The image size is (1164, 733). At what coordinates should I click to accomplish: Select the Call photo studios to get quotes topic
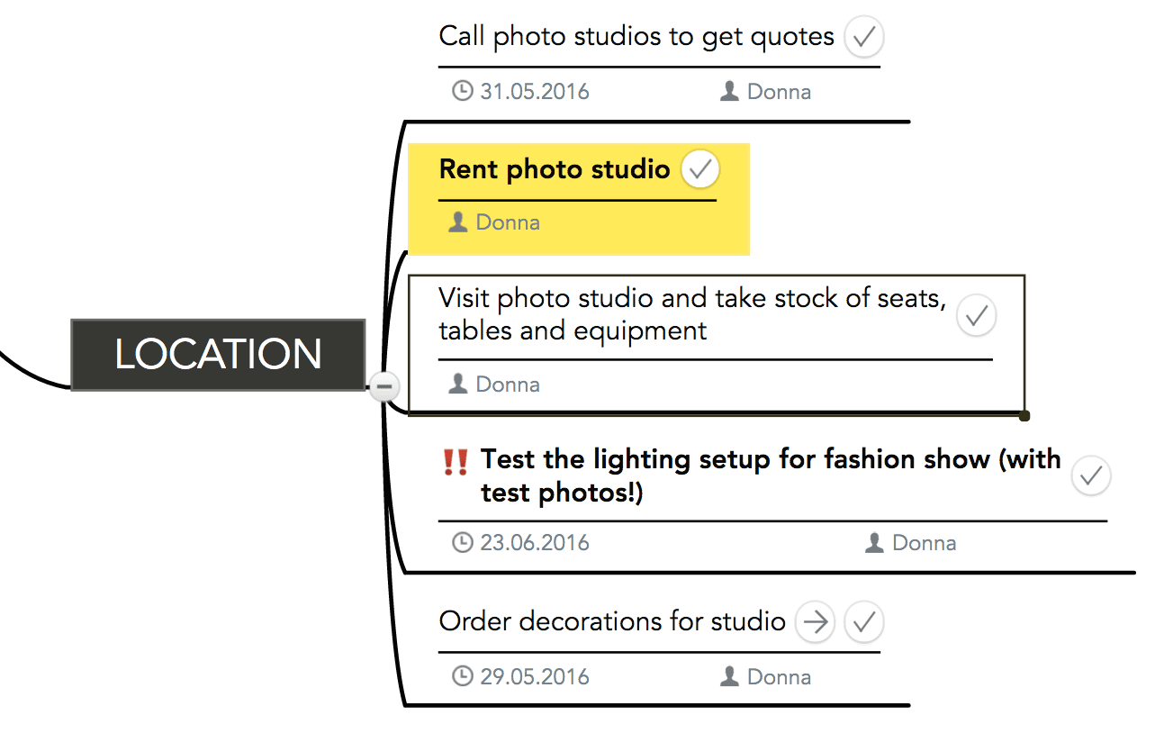pos(636,38)
